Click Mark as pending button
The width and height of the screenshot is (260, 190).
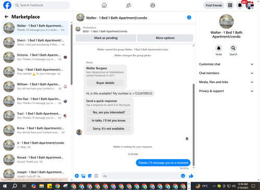[106, 38]
